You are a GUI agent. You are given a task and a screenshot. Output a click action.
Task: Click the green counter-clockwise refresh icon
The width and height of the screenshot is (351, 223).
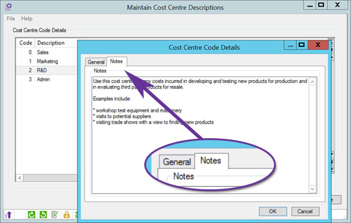43,215
